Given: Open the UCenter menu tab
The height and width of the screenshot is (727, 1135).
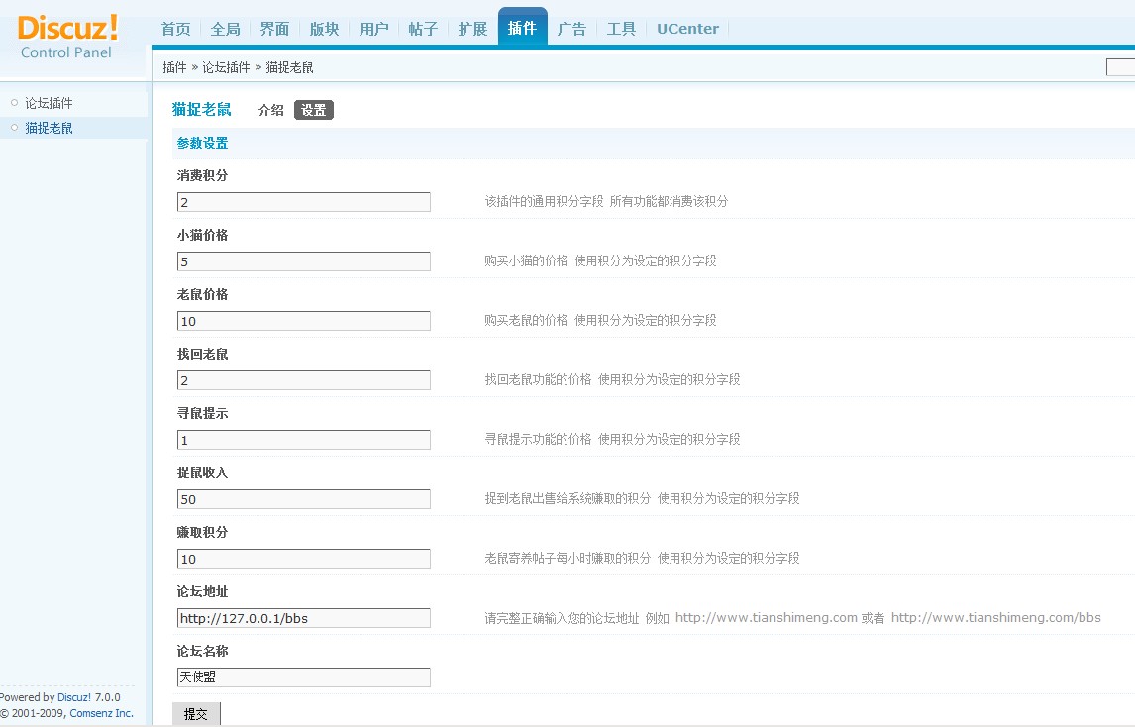Looking at the screenshot, I should [687, 29].
